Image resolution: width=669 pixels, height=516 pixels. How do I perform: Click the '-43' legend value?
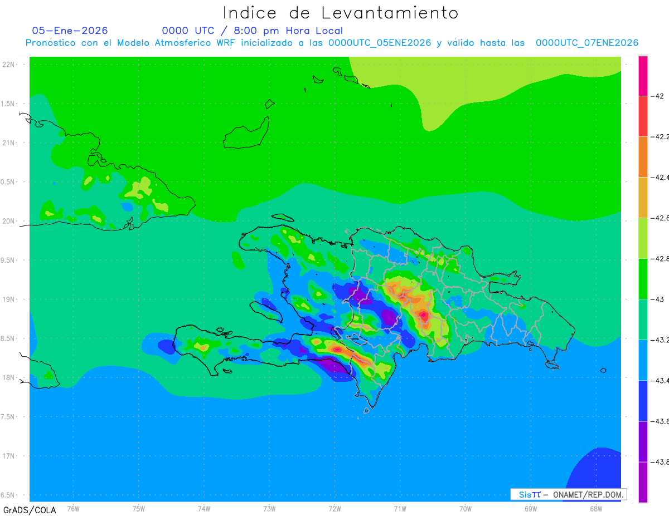click(658, 299)
